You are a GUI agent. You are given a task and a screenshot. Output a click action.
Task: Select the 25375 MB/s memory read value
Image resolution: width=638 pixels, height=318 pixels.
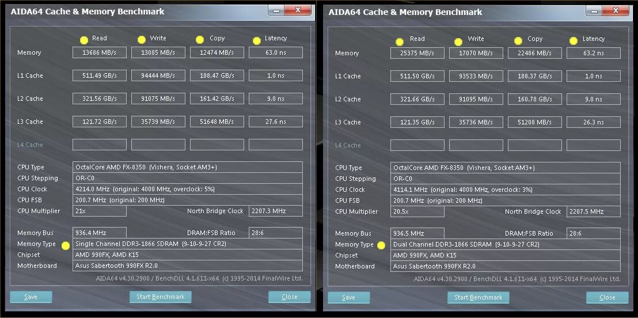[417, 53]
